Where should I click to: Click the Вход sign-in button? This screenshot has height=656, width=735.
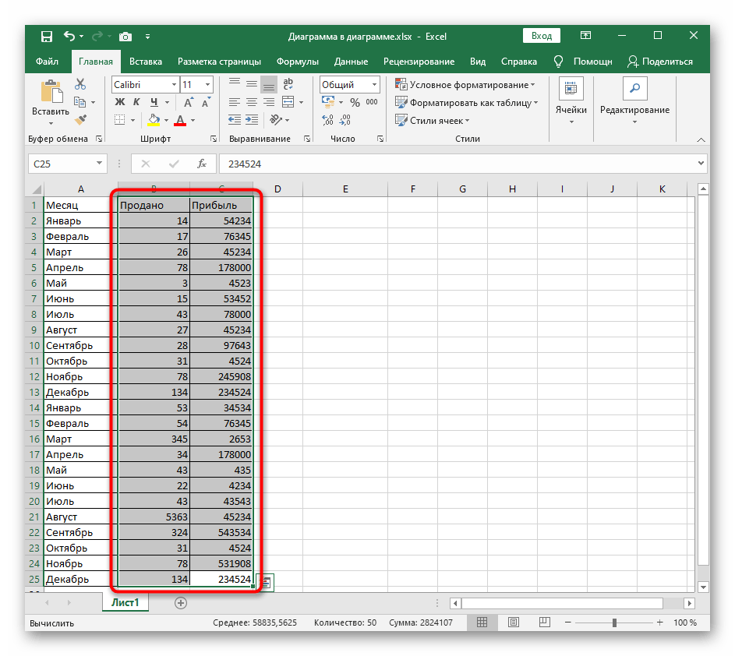(542, 36)
